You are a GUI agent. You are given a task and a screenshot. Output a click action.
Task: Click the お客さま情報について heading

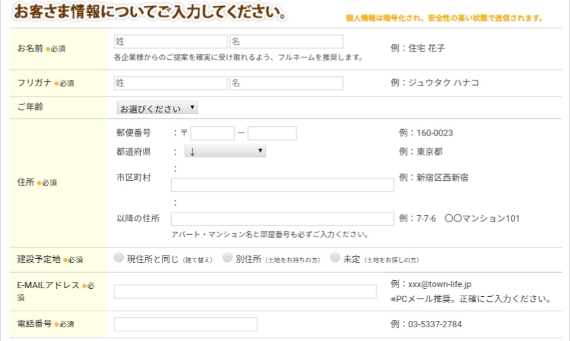pyautogui.click(x=150, y=11)
